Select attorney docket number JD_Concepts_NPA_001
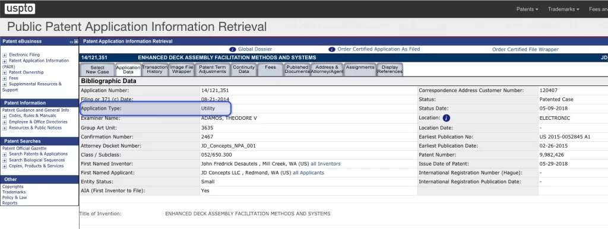608x229 pixels. click(x=229, y=146)
